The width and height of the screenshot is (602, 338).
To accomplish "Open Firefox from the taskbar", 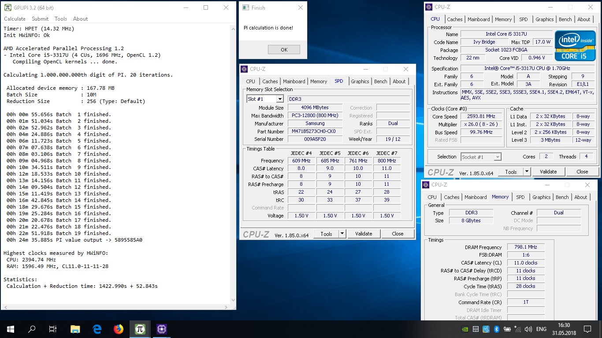I will coord(119,329).
